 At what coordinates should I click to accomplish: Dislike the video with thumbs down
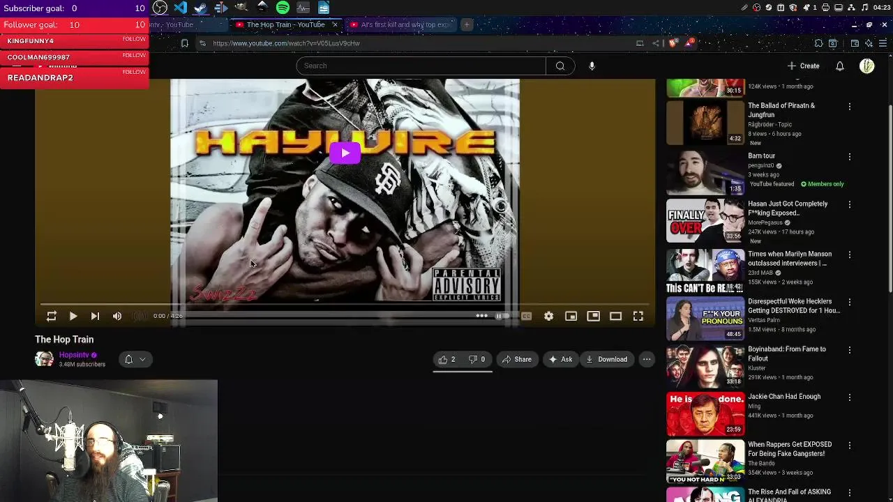coord(477,359)
